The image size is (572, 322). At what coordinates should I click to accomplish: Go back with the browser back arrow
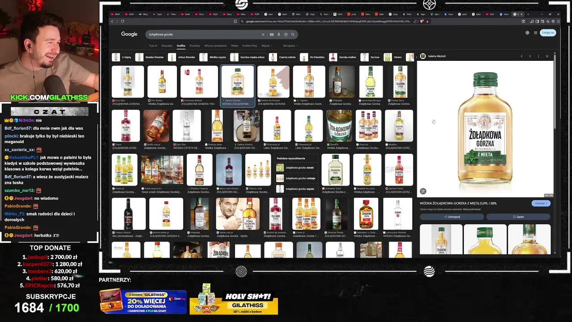[x=112, y=21]
